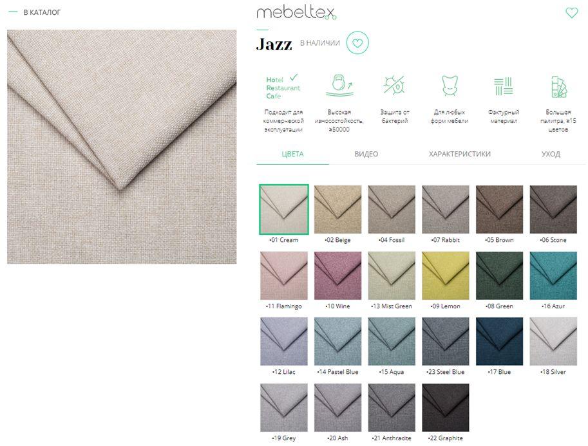Click the textured material pattern icon
Viewport: 588px width, 446px height.
click(503, 86)
